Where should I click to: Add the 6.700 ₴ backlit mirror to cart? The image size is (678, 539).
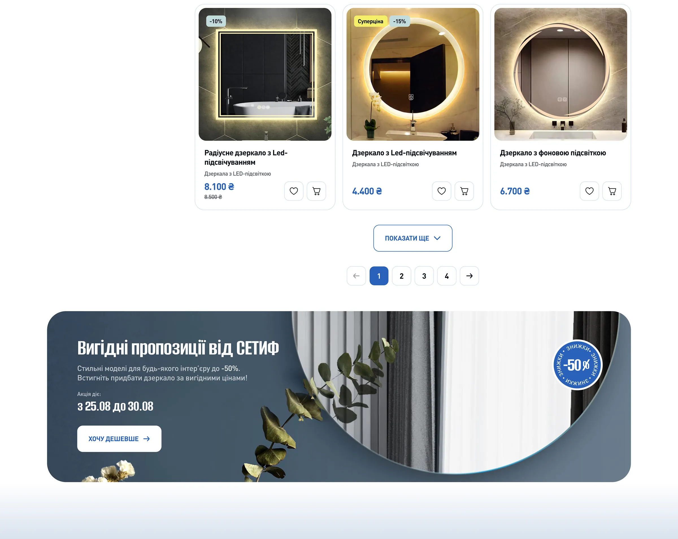[x=612, y=191]
